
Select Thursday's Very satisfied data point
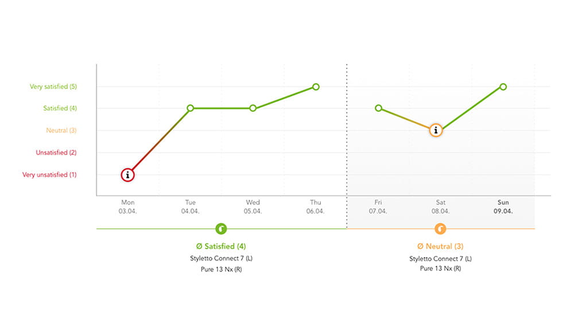tap(316, 87)
